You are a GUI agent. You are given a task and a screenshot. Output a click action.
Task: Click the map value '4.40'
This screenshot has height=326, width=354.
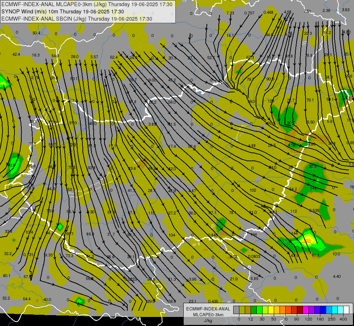click(337, 276)
